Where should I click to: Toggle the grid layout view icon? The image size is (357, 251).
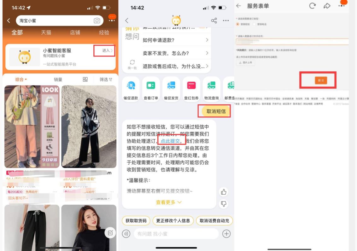(x=85, y=79)
